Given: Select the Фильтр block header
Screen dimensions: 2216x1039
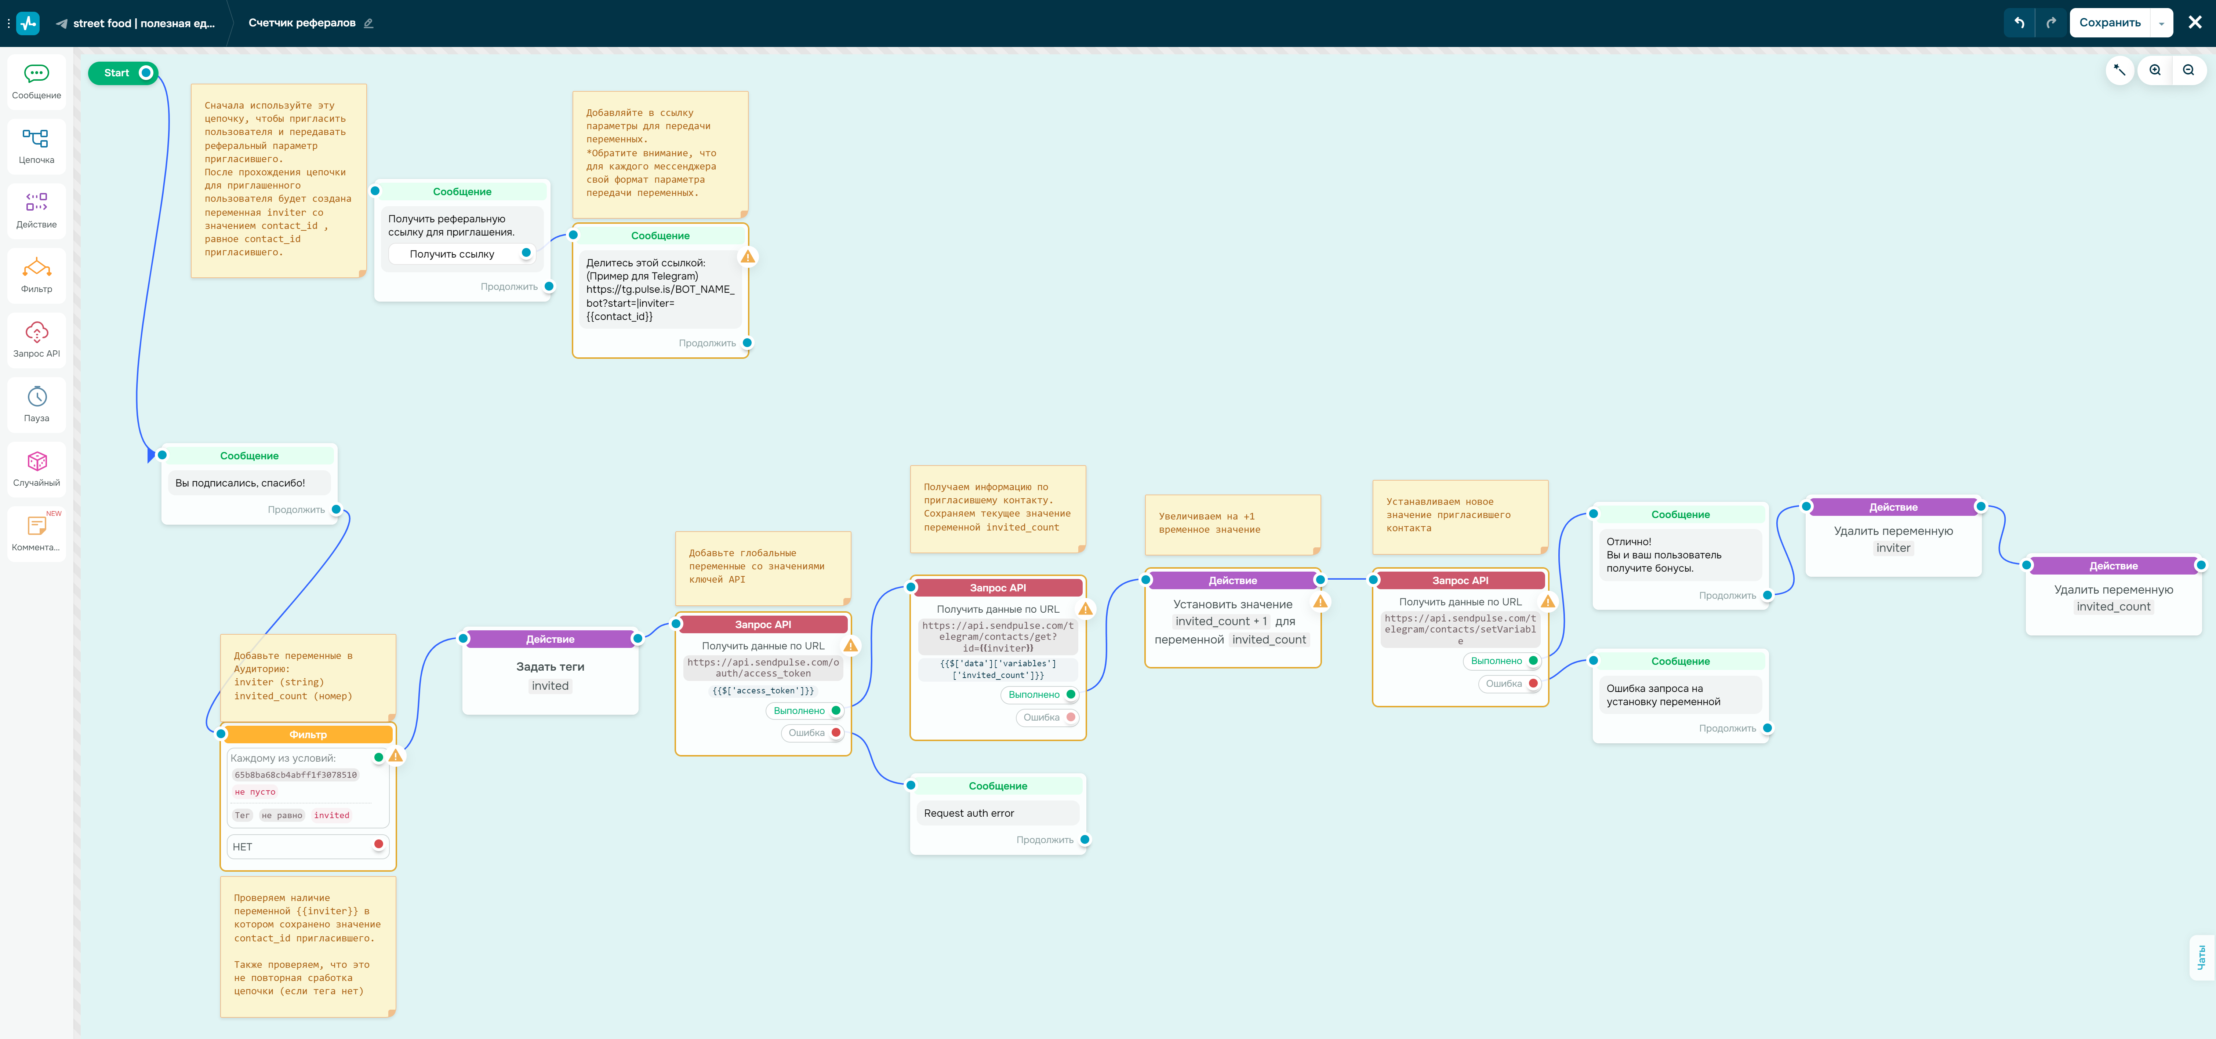Looking at the screenshot, I should 308,734.
